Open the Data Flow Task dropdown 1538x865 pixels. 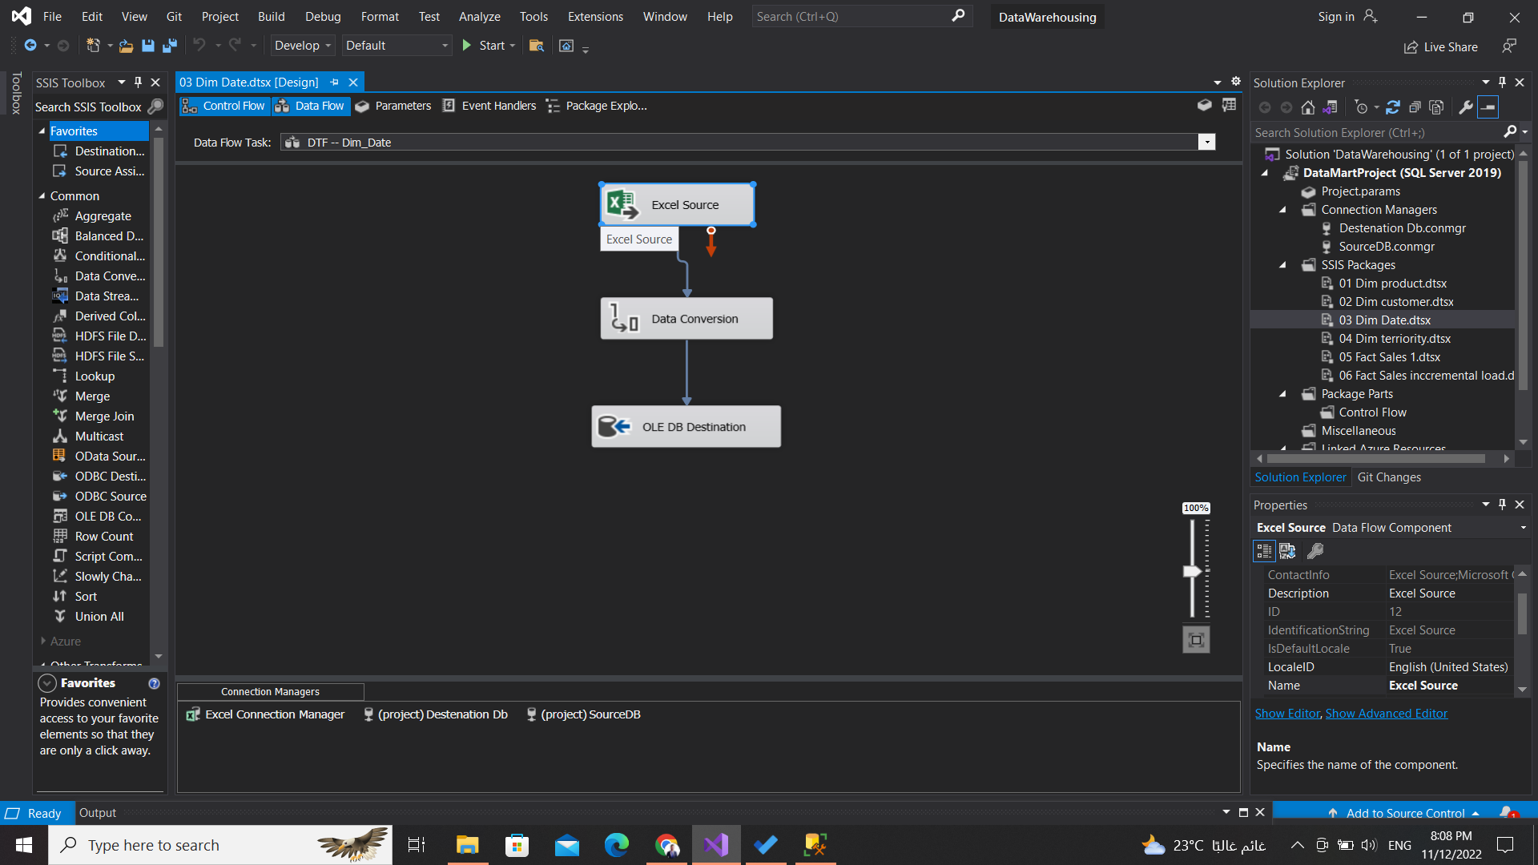coord(1206,142)
